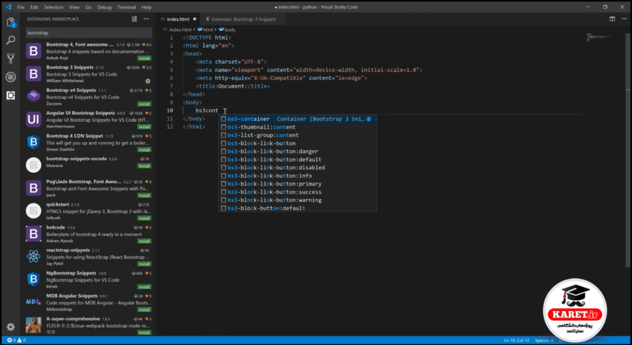Install the reactstrap-snippets extension
632x345 pixels.
[x=144, y=264]
